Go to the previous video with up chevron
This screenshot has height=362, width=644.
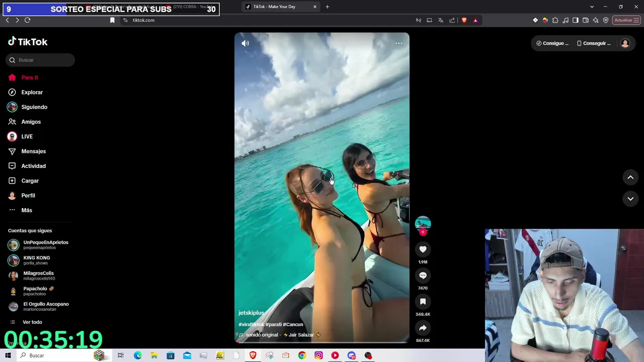pyautogui.click(x=630, y=177)
